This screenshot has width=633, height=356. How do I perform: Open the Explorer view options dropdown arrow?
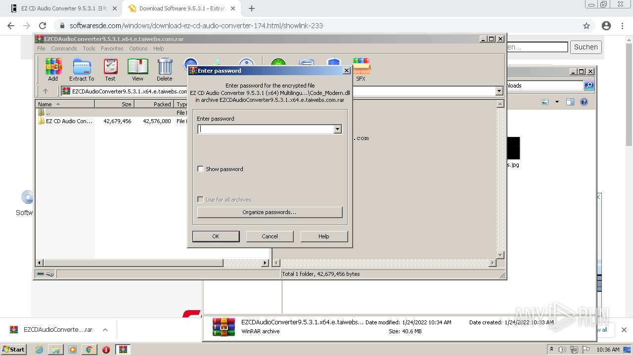pyautogui.click(x=557, y=102)
